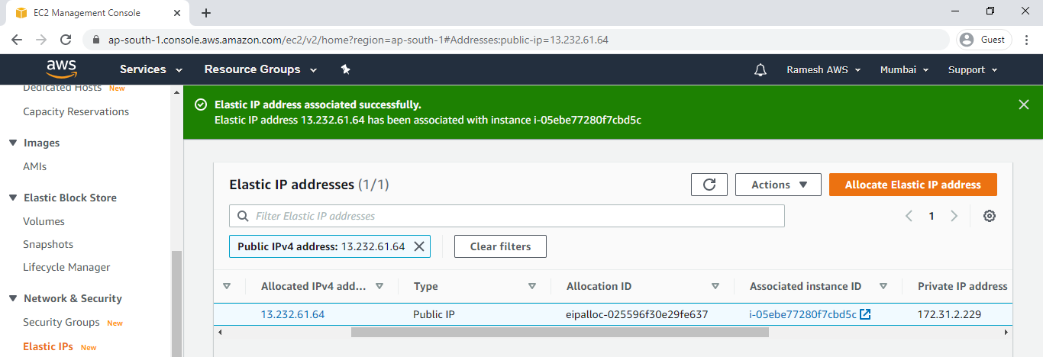Click Allocate Elastic IP address button
Image resolution: width=1043 pixels, height=357 pixels.
[x=912, y=185]
